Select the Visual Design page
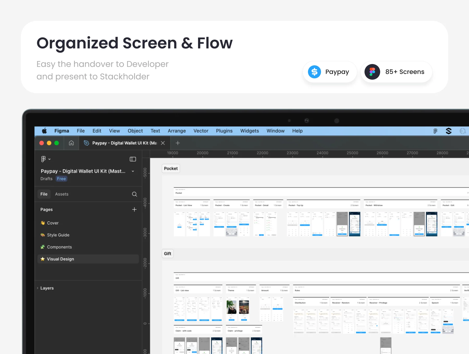 pyautogui.click(x=88, y=259)
